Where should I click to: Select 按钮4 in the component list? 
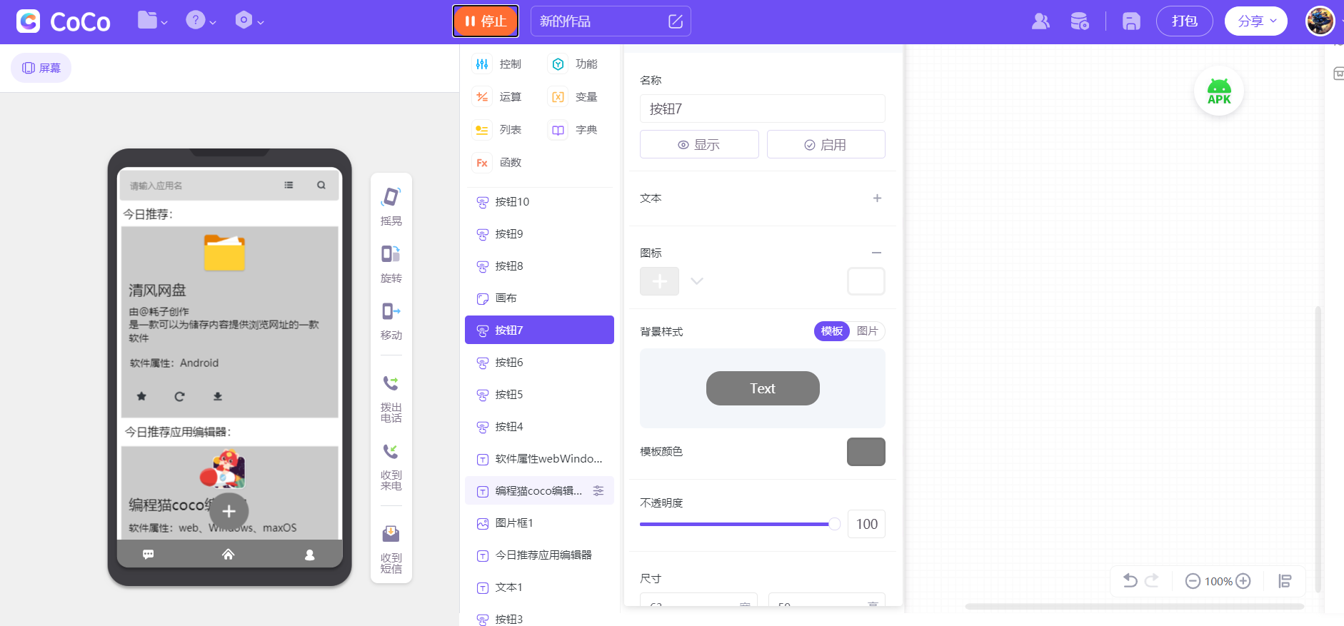point(539,427)
